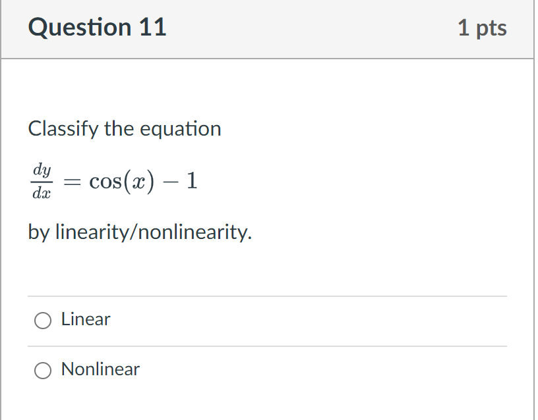Click the radio circle beside Linear
Screen dimensions: 538x420
(43, 320)
